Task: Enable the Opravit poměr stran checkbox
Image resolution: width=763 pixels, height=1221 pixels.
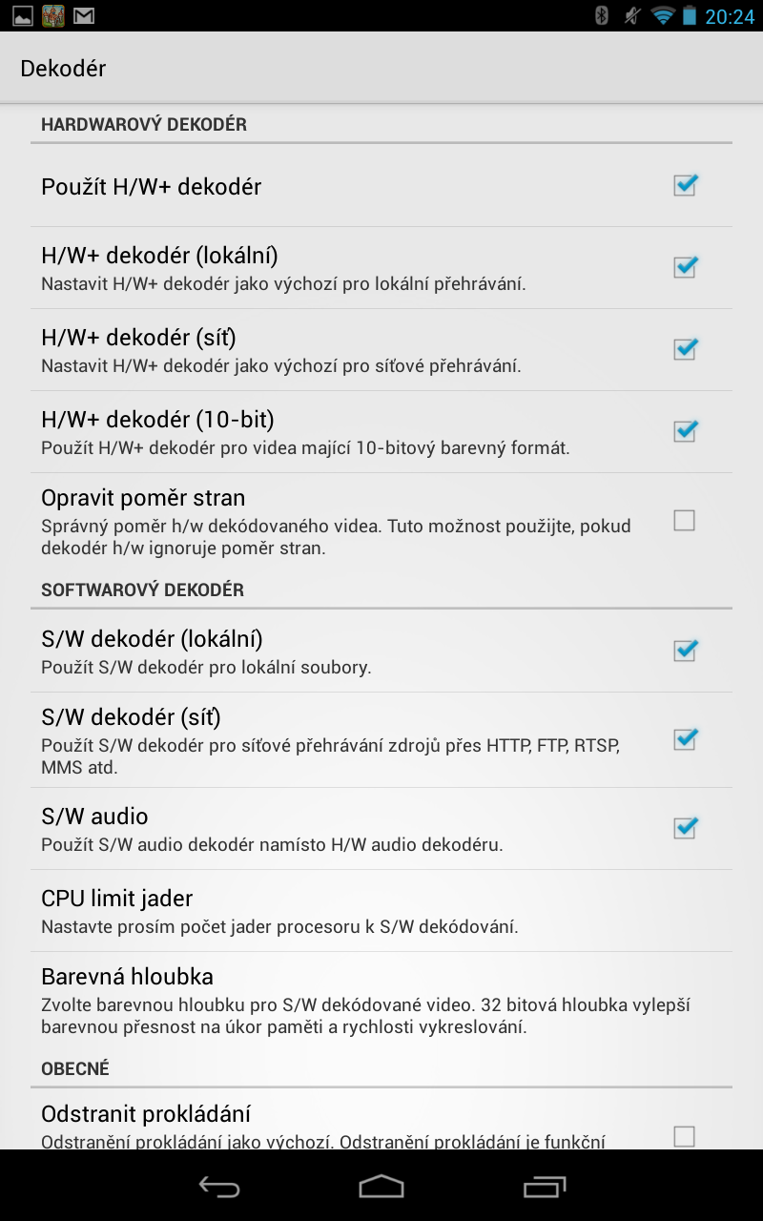Action: click(684, 520)
